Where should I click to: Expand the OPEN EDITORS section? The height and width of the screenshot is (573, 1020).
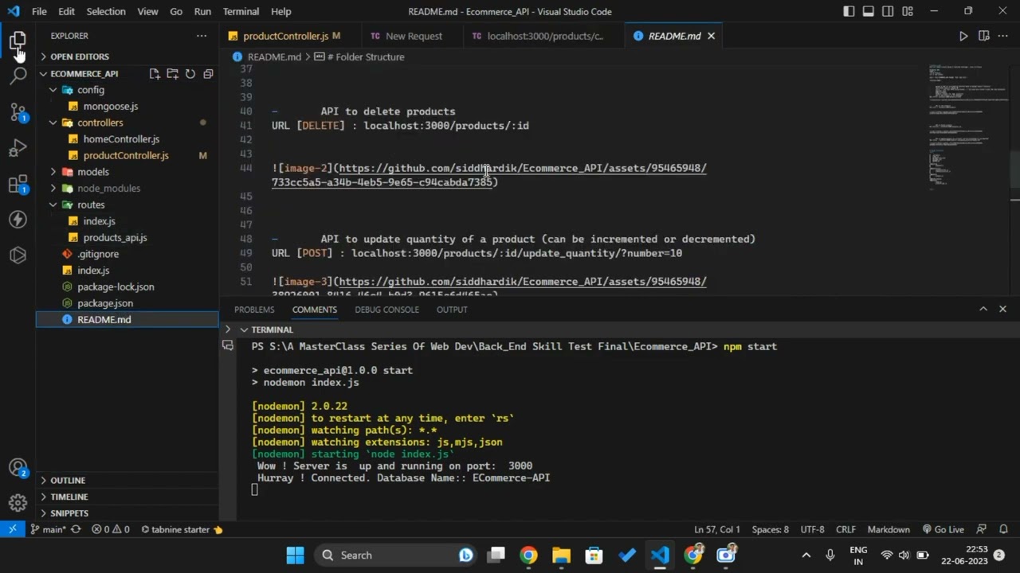[x=79, y=57]
